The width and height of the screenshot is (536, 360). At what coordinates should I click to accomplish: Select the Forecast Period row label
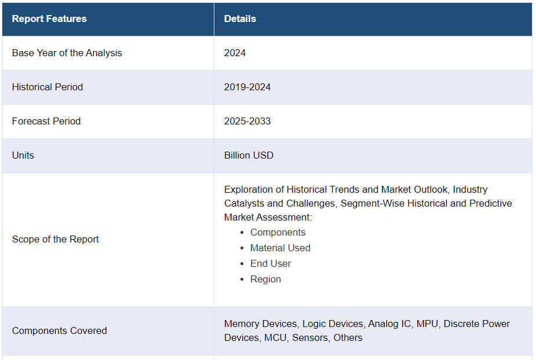[x=46, y=121]
